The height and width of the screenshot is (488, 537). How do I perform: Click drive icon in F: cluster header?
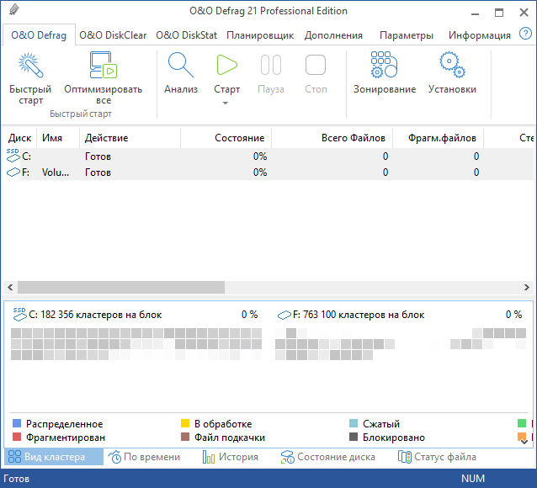284,315
